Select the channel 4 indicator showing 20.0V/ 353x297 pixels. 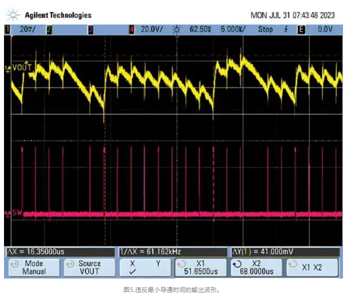click(x=132, y=30)
